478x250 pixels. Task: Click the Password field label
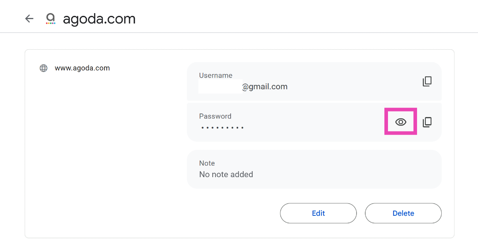click(x=215, y=116)
